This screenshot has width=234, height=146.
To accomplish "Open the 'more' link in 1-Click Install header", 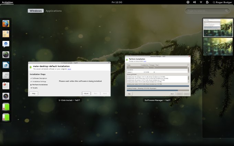I will tap(69, 69).
